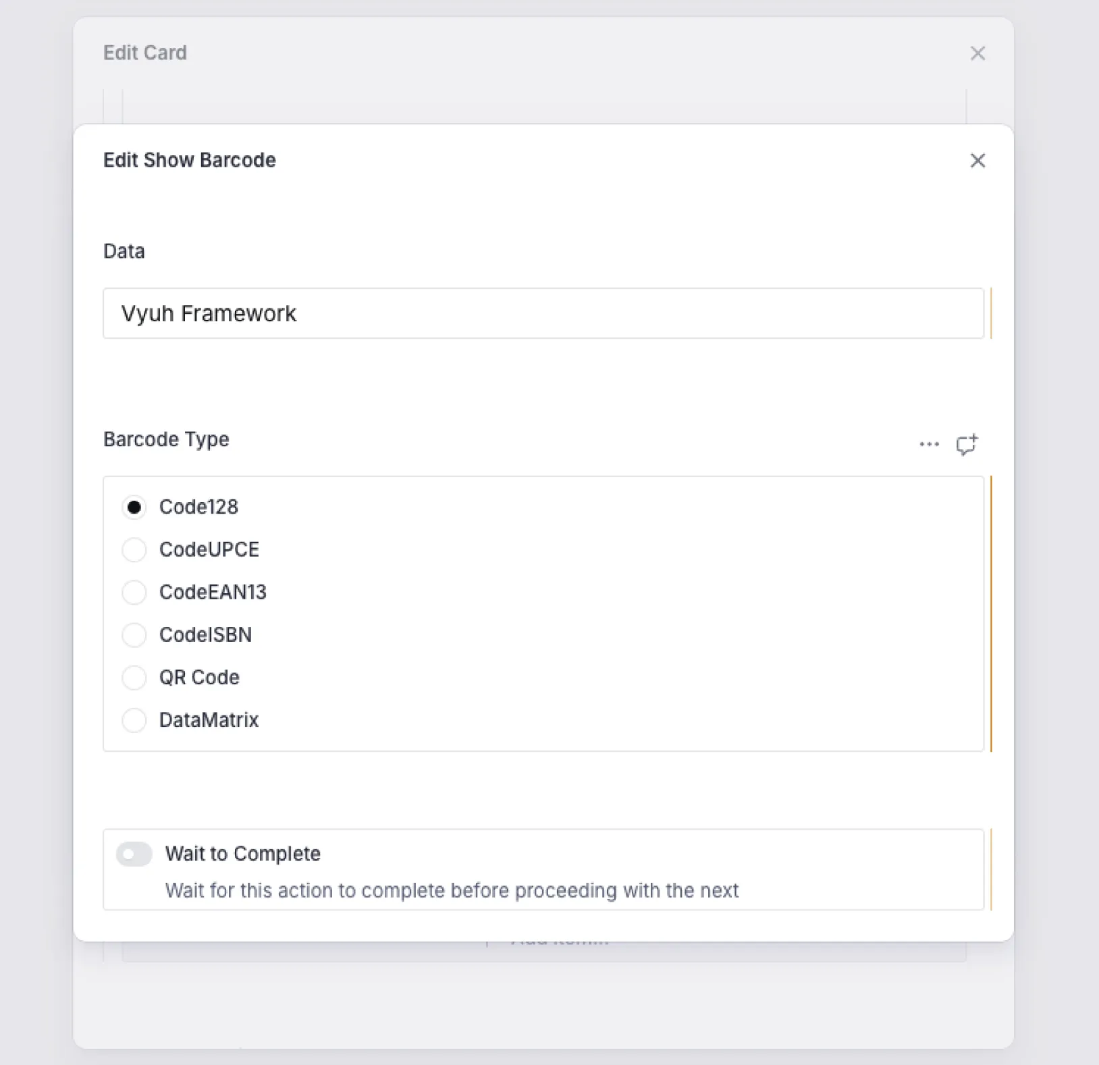Close the Edit Card dialog

point(977,53)
